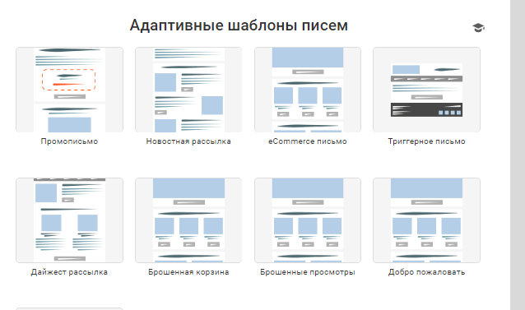Select the Триггерное письмо template thumbnail
The height and width of the screenshot is (310, 525).
click(426, 90)
